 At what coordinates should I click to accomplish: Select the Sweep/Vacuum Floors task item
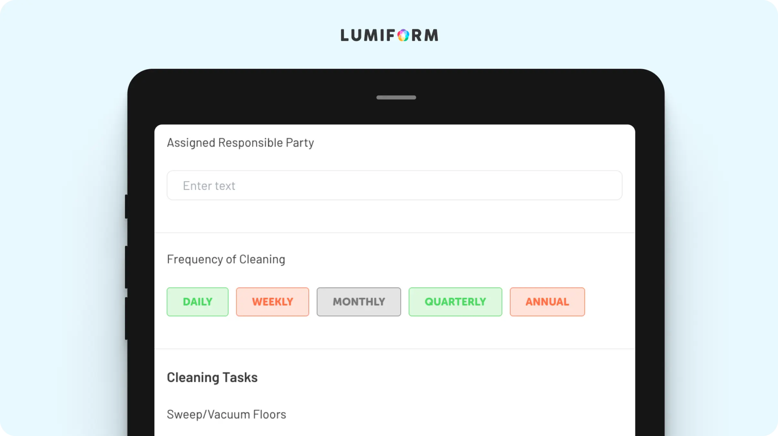point(226,414)
